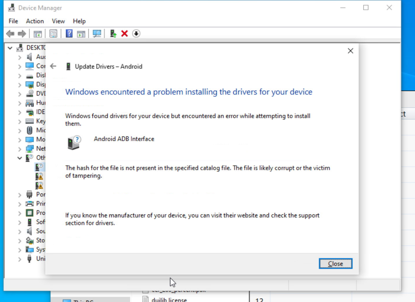Click the Update device driver green arrow icon
Image resolution: width=415 pixels, height=302 pixels.
[x=113, y=34]
